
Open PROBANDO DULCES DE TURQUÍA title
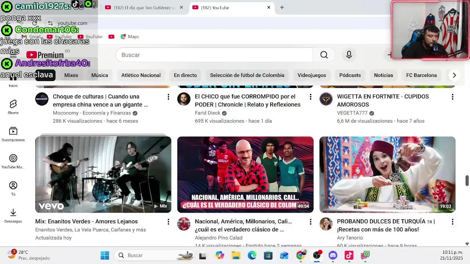click(386, 225)
